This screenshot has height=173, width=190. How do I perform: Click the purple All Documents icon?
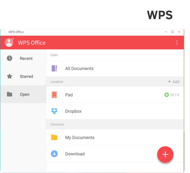click(54, 68)
